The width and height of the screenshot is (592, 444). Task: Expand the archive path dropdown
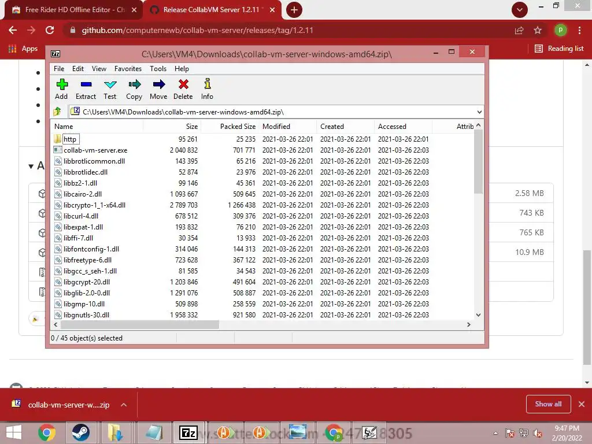(x=479, y=112)
